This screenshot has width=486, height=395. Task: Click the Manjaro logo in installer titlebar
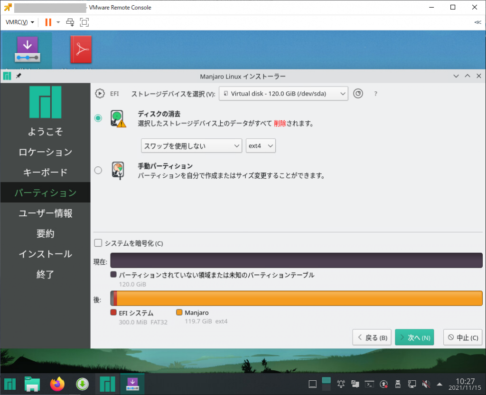coord(7,76)
